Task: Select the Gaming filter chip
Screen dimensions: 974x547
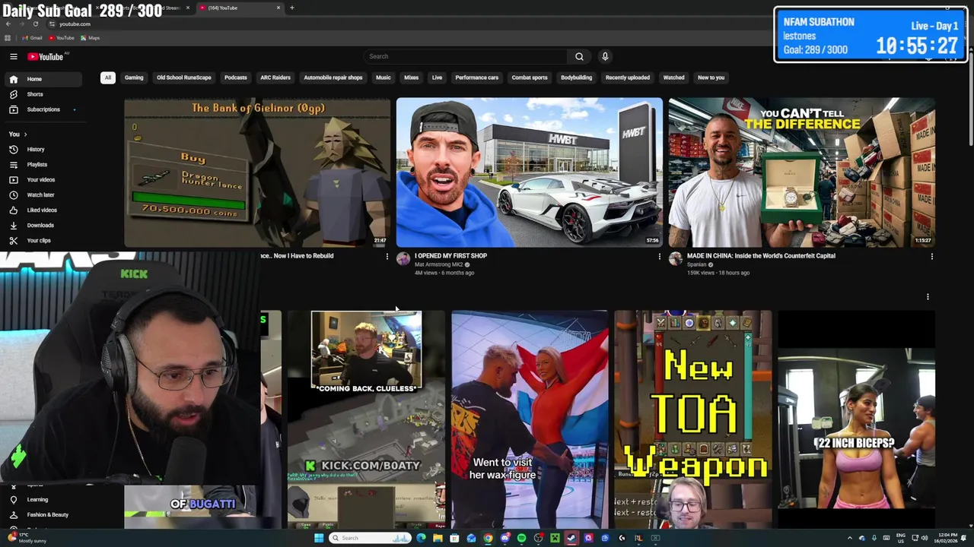Action: click(134, 77)
